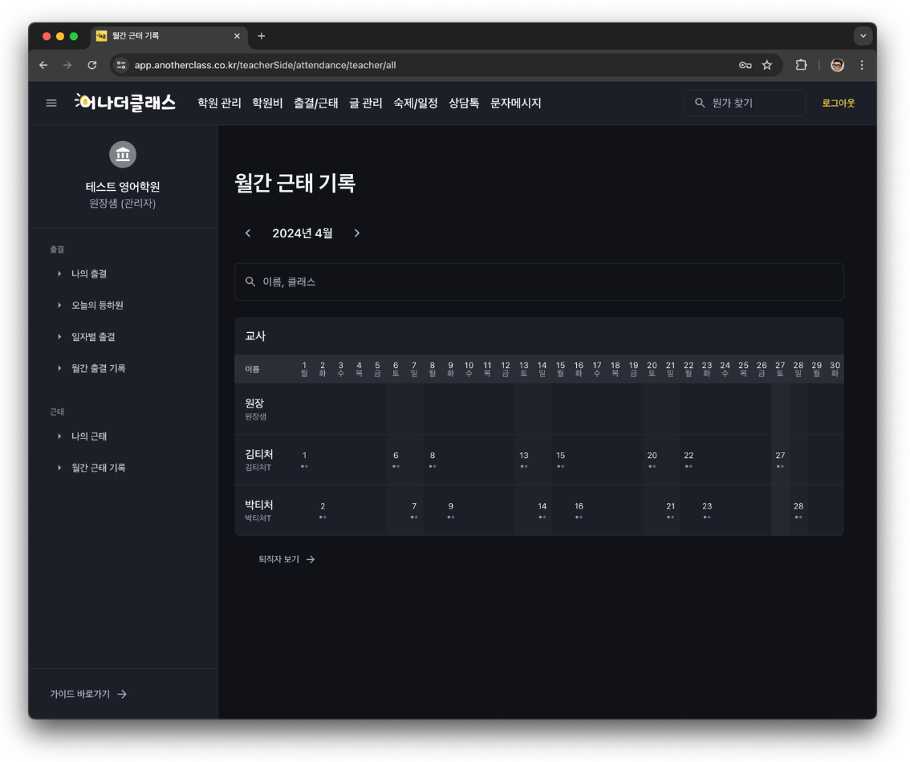
Task: Click the browser forward arrow
Action: pos(67,65)
